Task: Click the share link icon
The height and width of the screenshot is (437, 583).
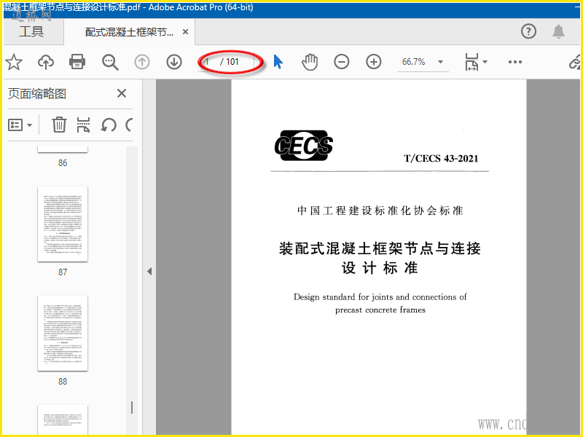Action: tap(575, 62)
